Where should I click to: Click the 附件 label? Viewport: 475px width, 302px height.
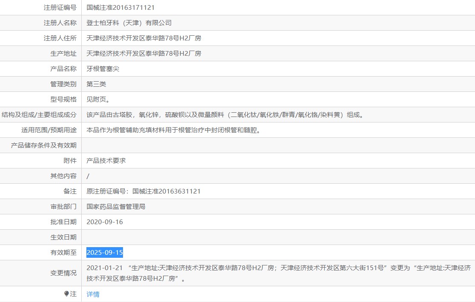70,161
